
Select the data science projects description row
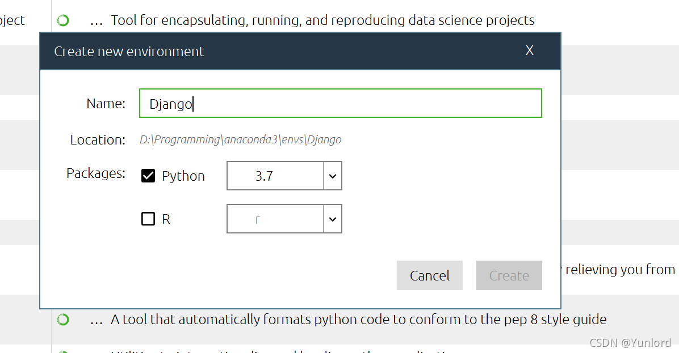(322, 21)
